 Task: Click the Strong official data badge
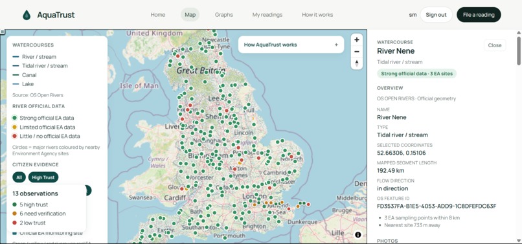[x=417, y=74]
